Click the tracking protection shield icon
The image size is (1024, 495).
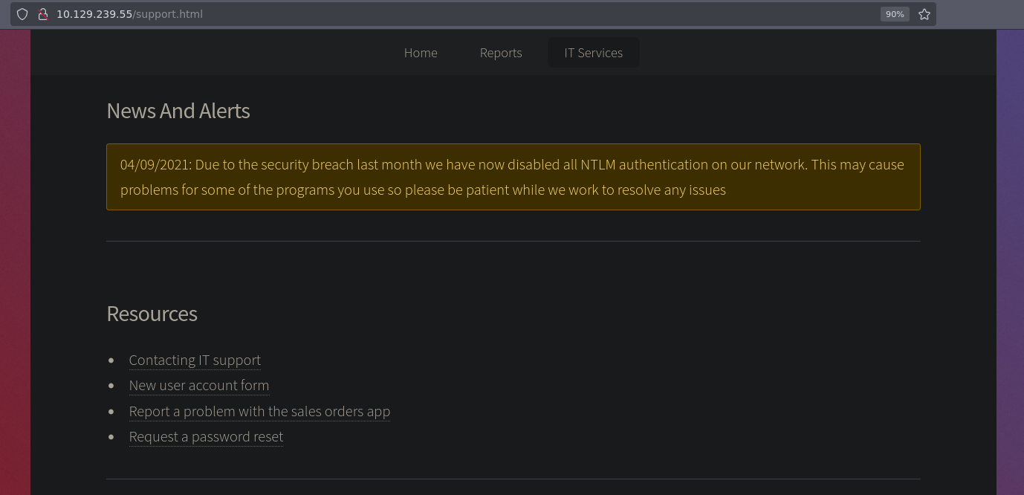point(22,14)
